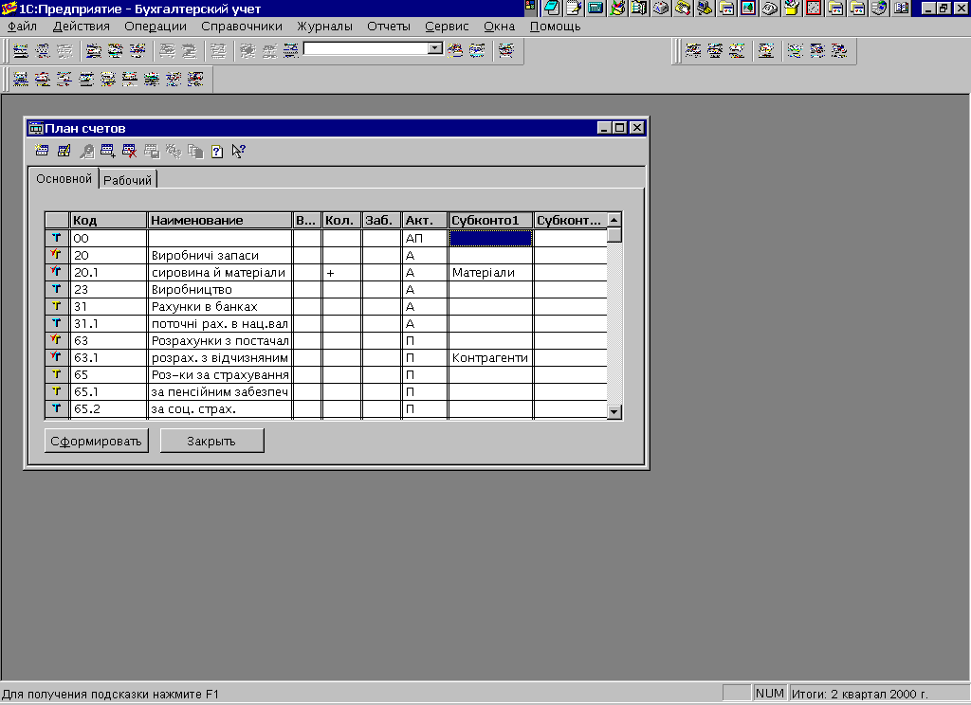Open the Действия menu

tap(82, 27)
